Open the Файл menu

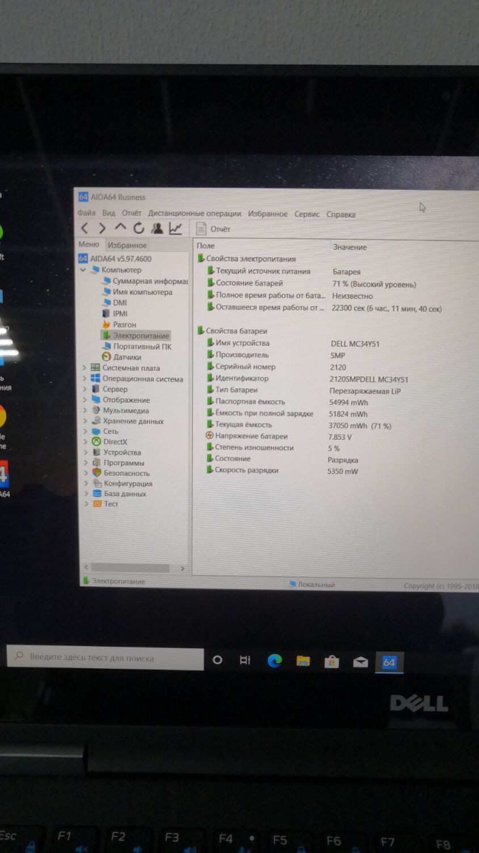click(x=86, y=213)
